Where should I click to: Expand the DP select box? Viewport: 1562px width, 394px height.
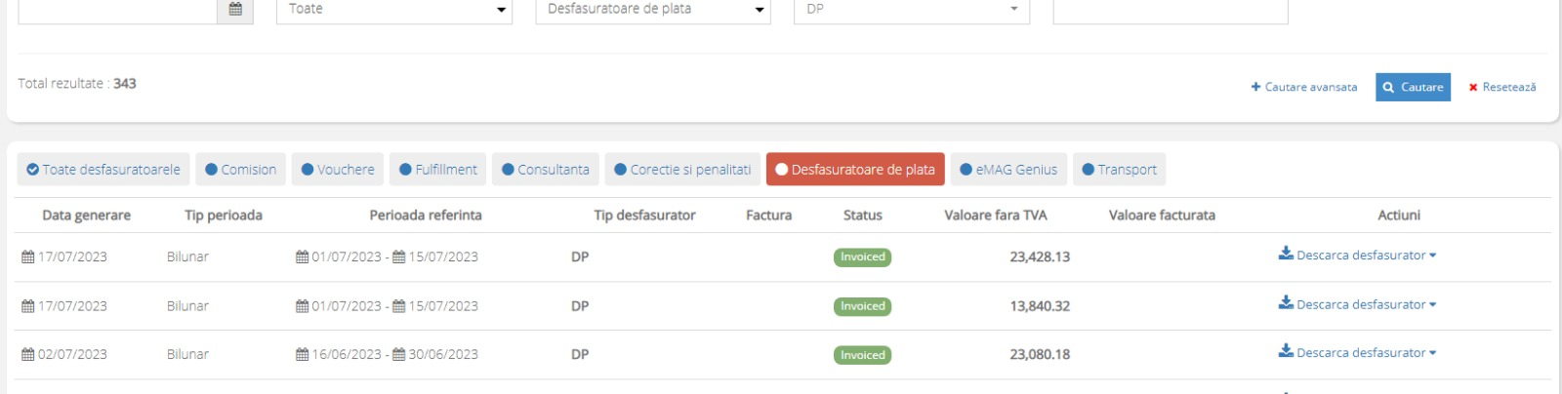[912, 10]
